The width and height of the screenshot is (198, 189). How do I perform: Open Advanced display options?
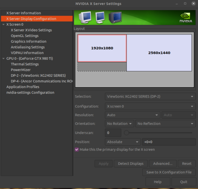[x=163, y=164]
